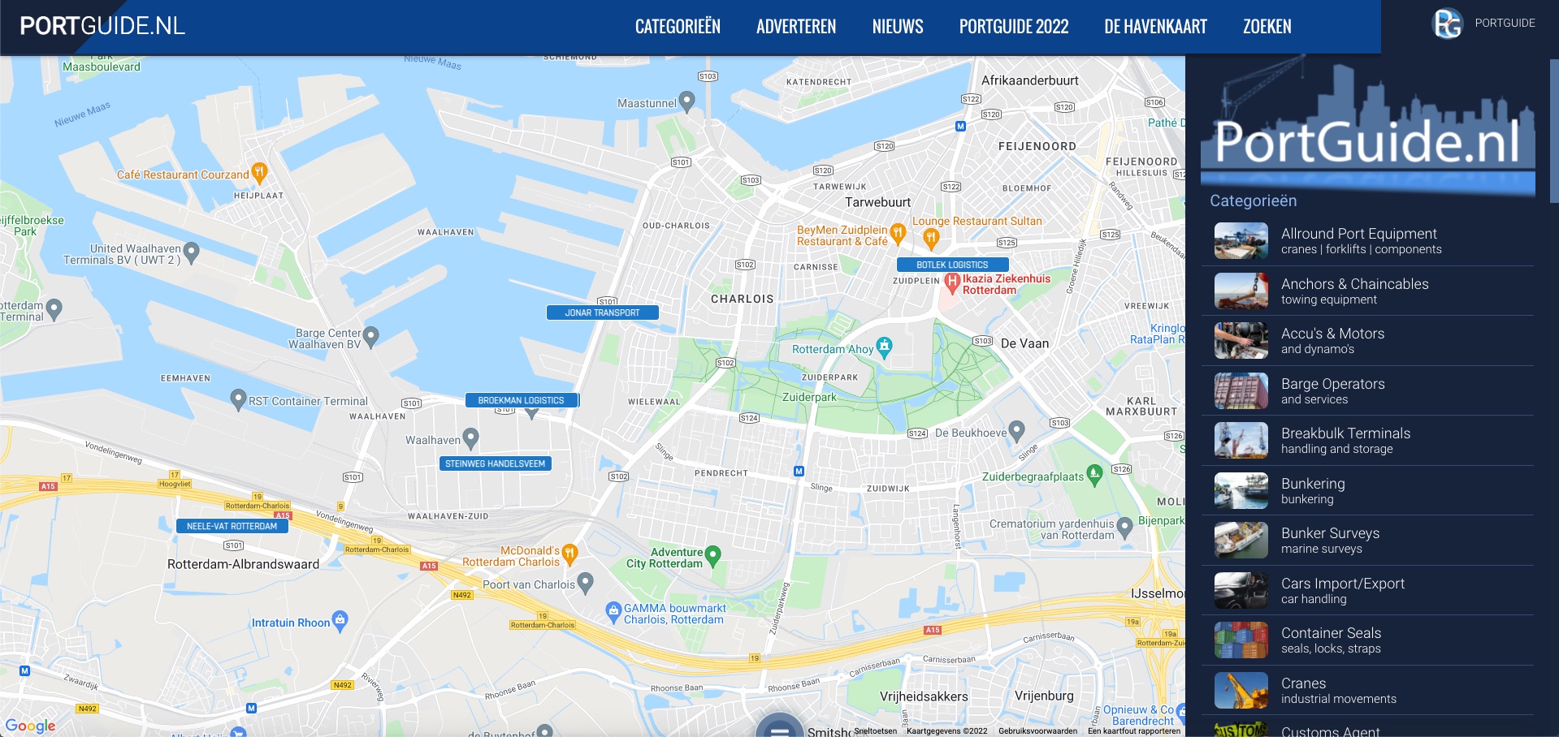
Task: Click the PORTGUIDE.NL site logo
Action: click(x=102, y=26)
